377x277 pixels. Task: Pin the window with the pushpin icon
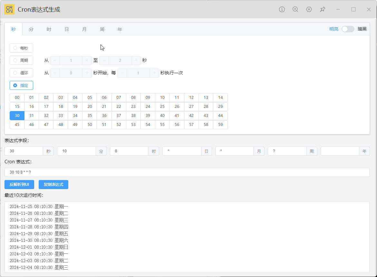323,9
